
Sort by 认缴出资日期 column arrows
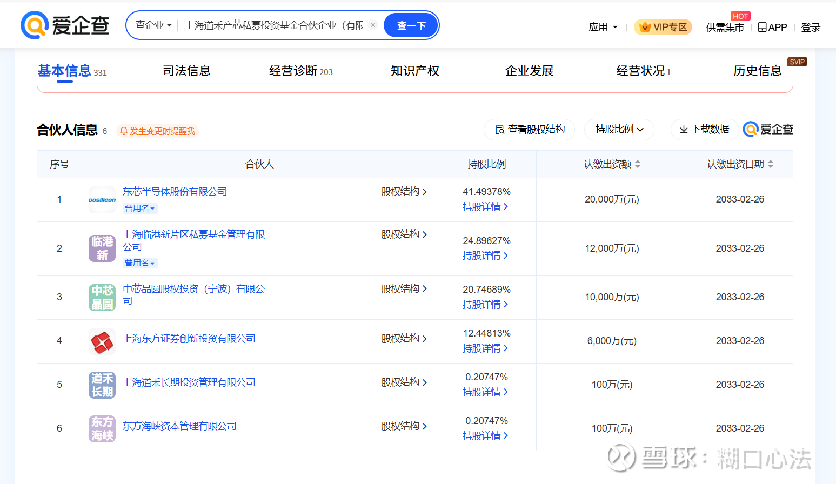coord(771,164)
